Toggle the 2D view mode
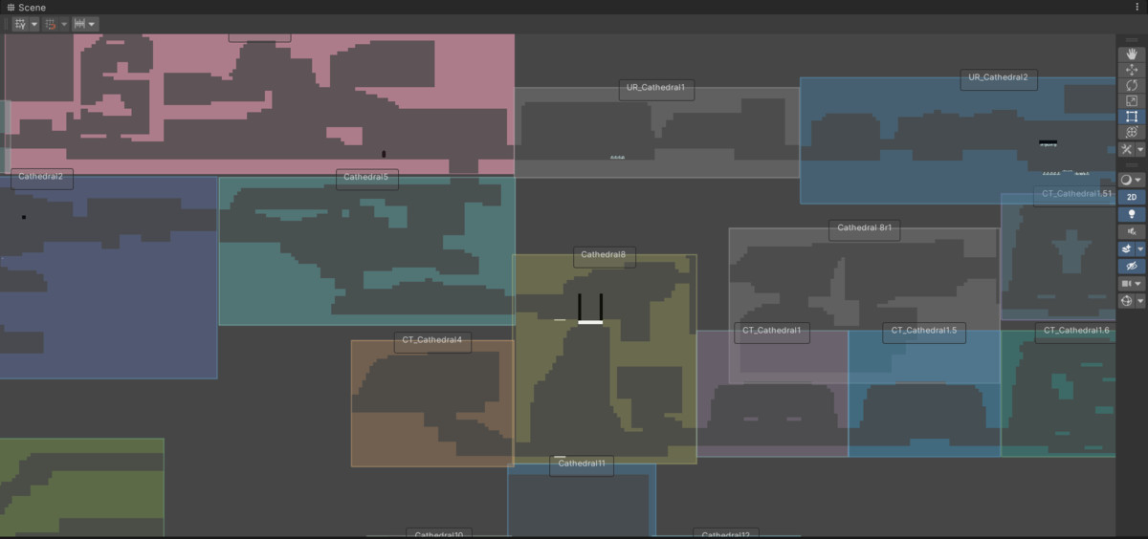 click(x=1132, y=197)
